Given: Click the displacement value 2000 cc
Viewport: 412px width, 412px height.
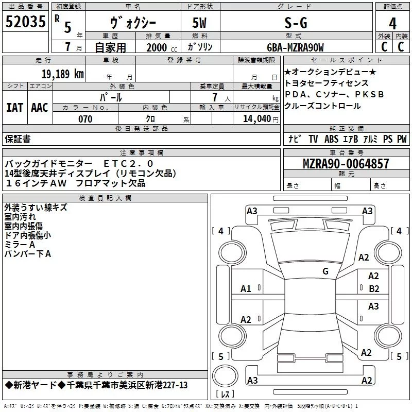Looking at the screenshot, I should point(162,47).
